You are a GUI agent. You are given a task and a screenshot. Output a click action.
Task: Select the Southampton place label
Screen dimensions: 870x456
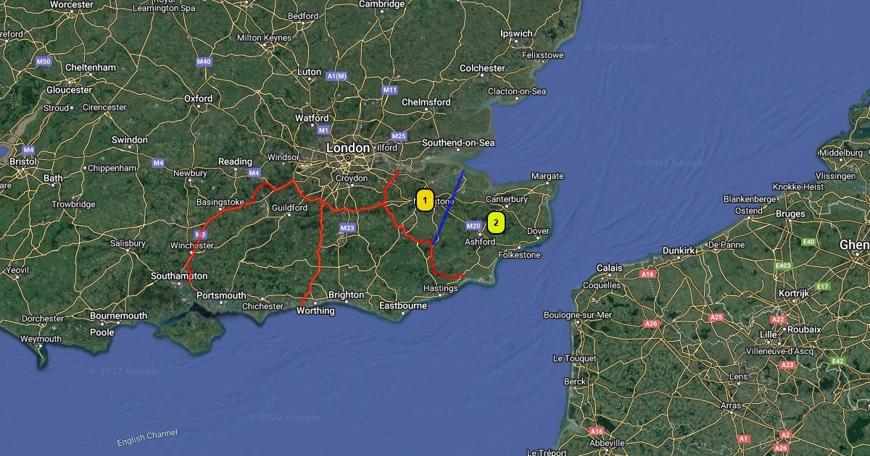179,276
